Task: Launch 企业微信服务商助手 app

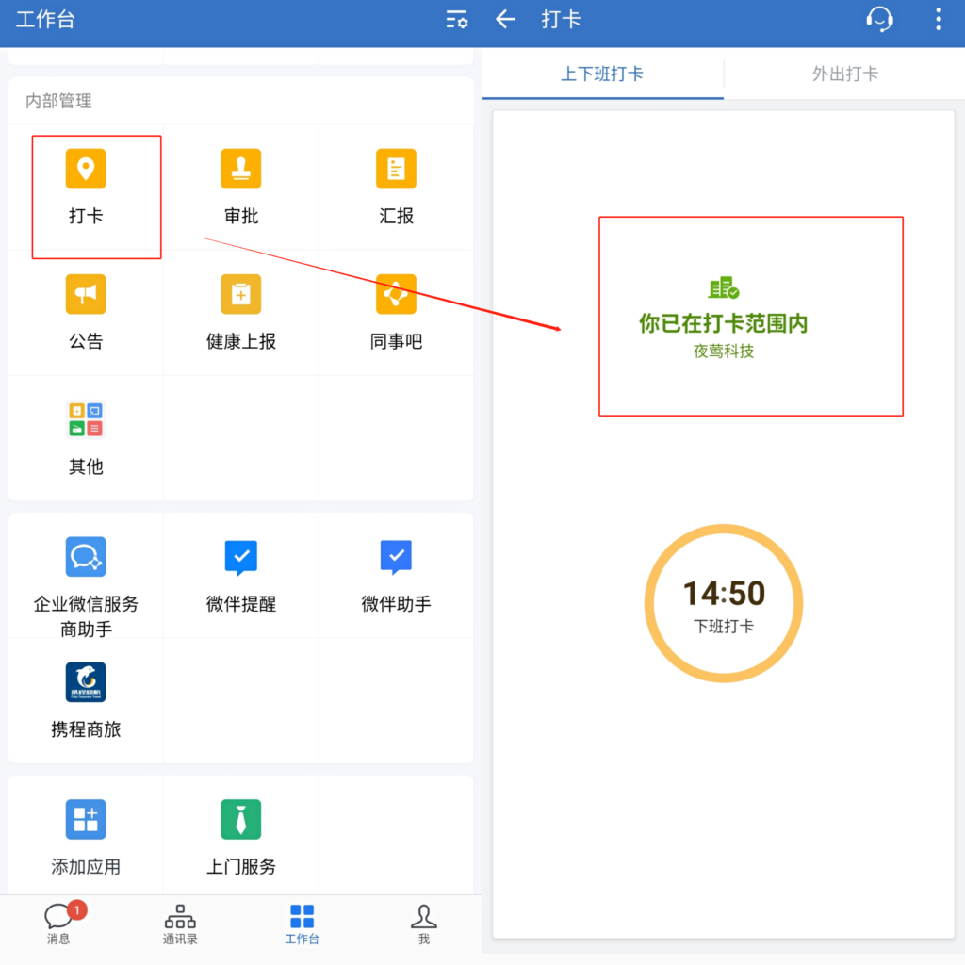Action: point(86,557)
